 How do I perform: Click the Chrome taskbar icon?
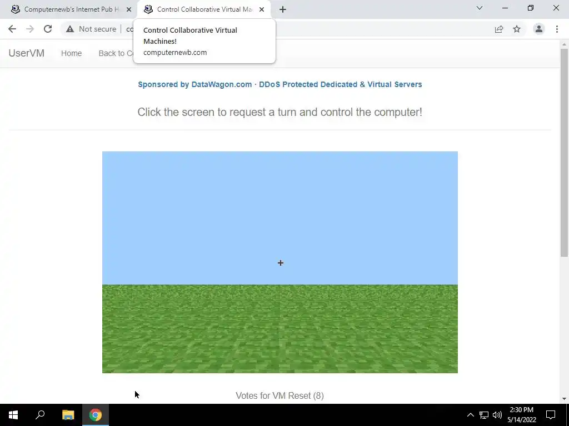coord(96,415)
